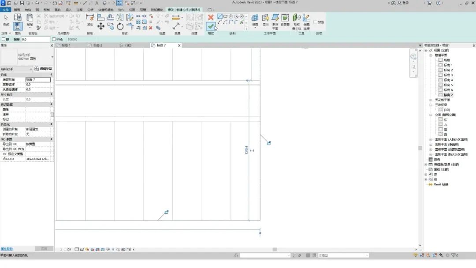Screen dimensions: 476x268
Task: Open the property filter dropdown above Edit Type
Action: click(x=16, y=69)
